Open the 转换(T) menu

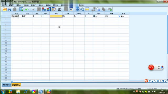click(33, 5)
